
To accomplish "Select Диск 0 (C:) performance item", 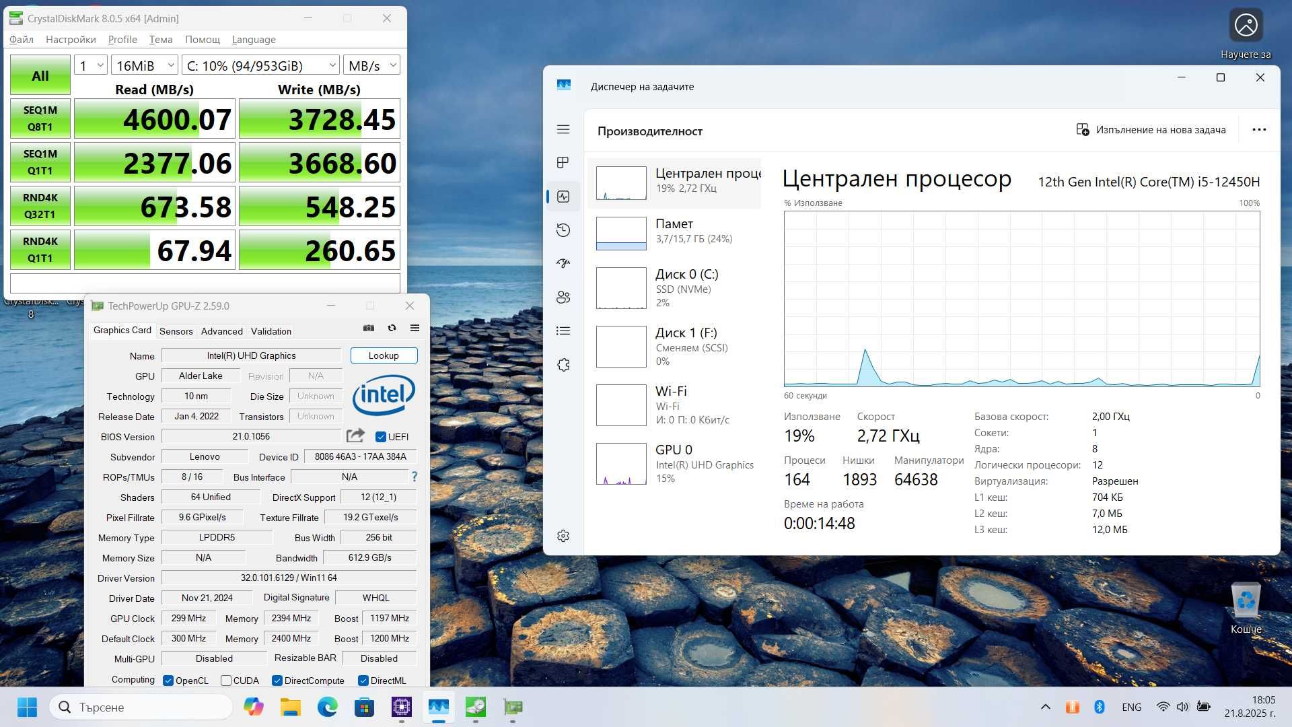I will 675,288.
